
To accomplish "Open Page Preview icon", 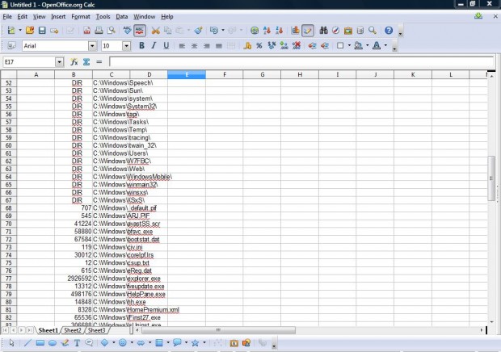I will click(112, 31).
